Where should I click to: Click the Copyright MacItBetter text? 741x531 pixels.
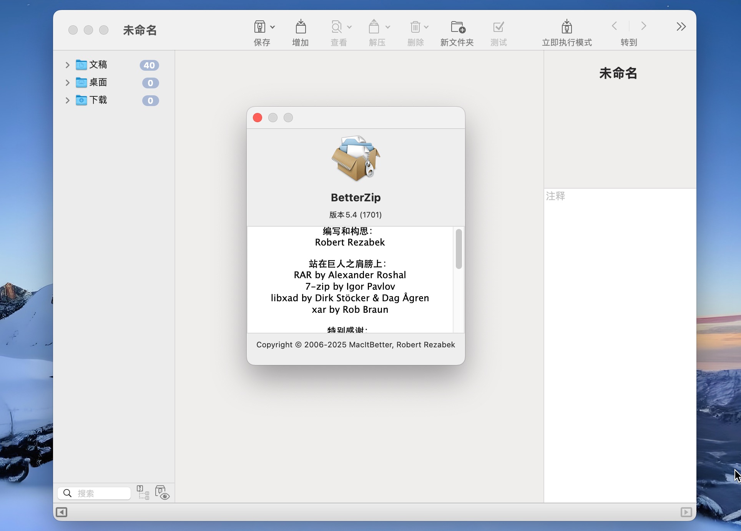point(356,345)
